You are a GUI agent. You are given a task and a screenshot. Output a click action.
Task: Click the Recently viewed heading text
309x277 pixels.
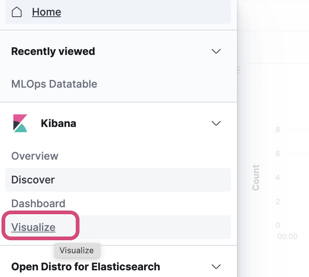(53, 51)
